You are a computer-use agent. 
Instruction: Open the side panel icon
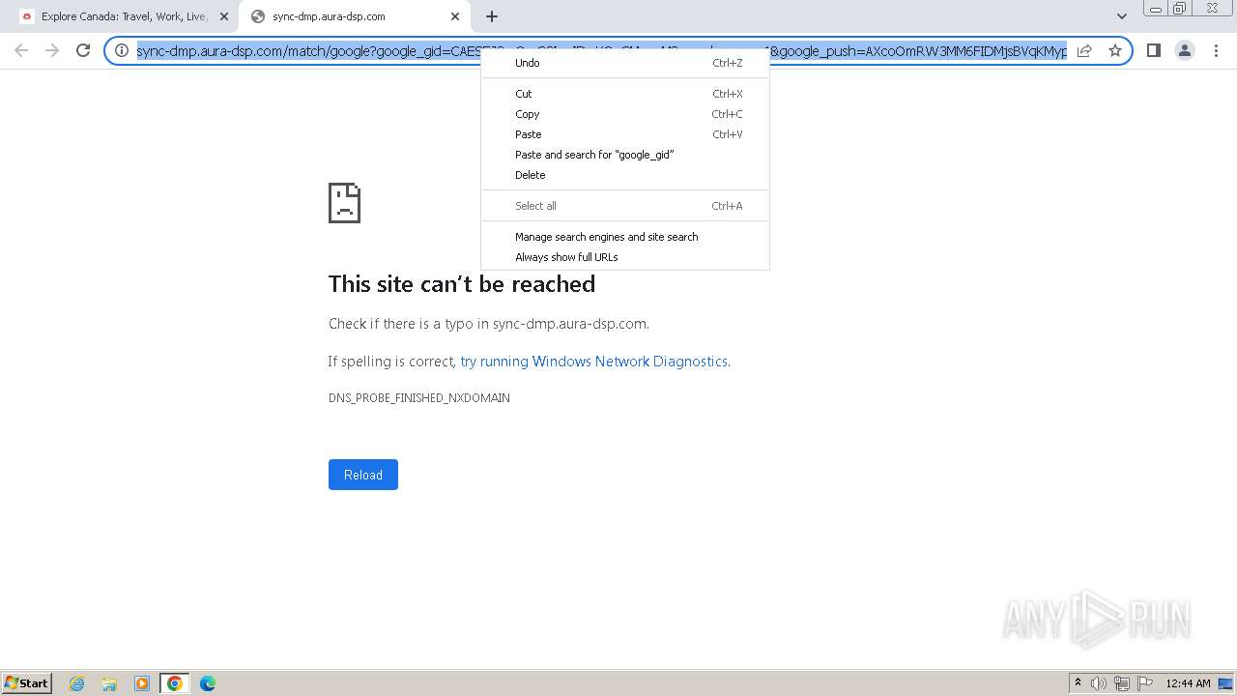(x=1153, y=50)
